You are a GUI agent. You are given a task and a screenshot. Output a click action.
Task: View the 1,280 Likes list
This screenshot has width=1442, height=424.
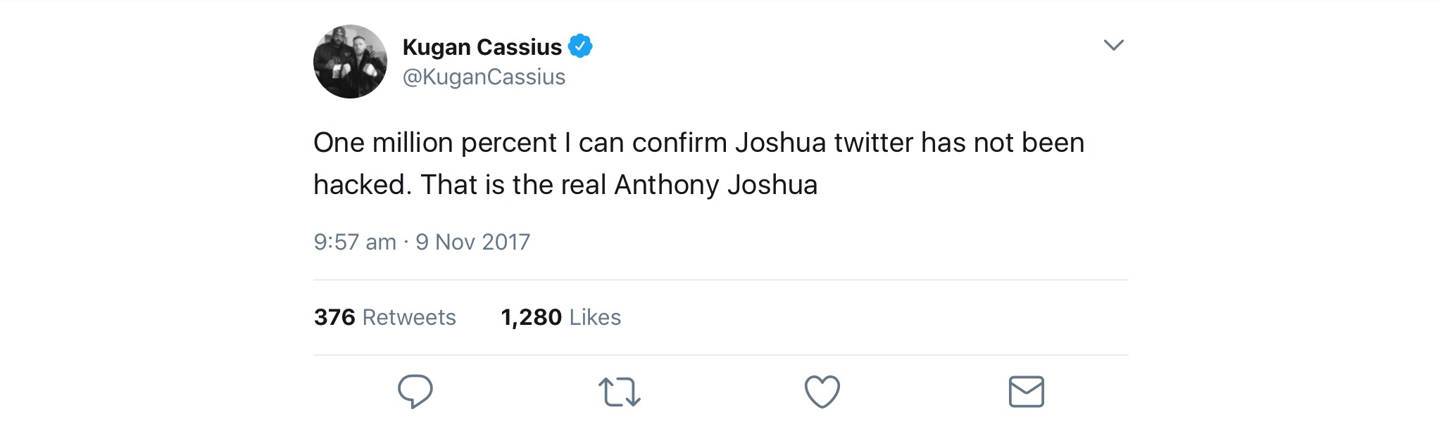(560, 317)
